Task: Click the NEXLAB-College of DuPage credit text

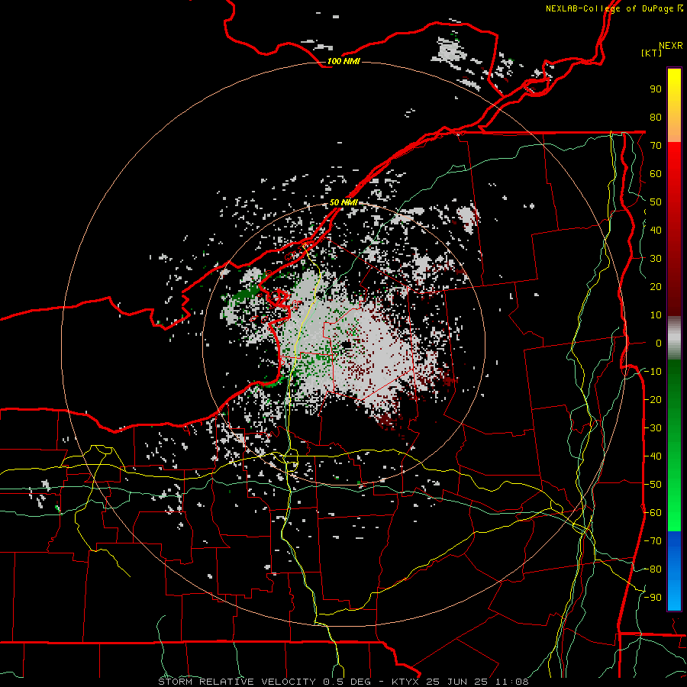Action: click(x=611, y=8)
